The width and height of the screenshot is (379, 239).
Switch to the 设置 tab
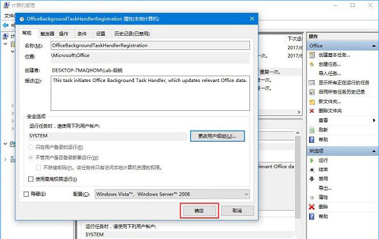point(101,34)
